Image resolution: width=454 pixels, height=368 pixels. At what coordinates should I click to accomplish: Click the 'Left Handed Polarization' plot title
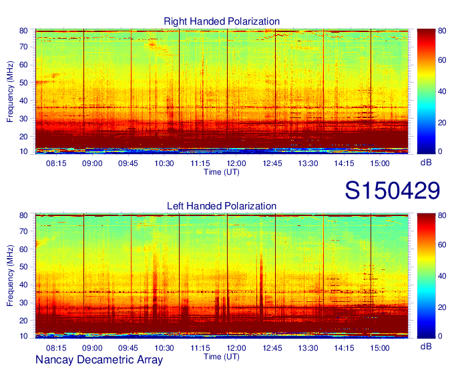click(222, 206)
